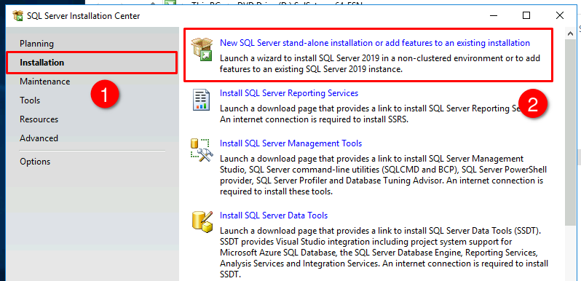Maximize the Installation Center window

[x=526, y=15]
